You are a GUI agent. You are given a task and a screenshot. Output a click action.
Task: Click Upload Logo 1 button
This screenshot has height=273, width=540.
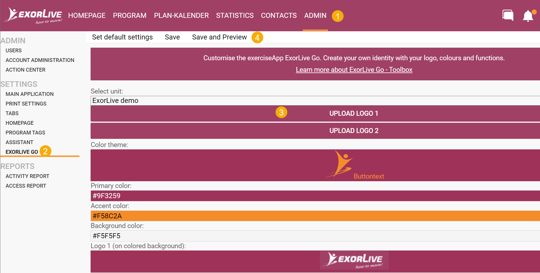click(x=315, y=113)
